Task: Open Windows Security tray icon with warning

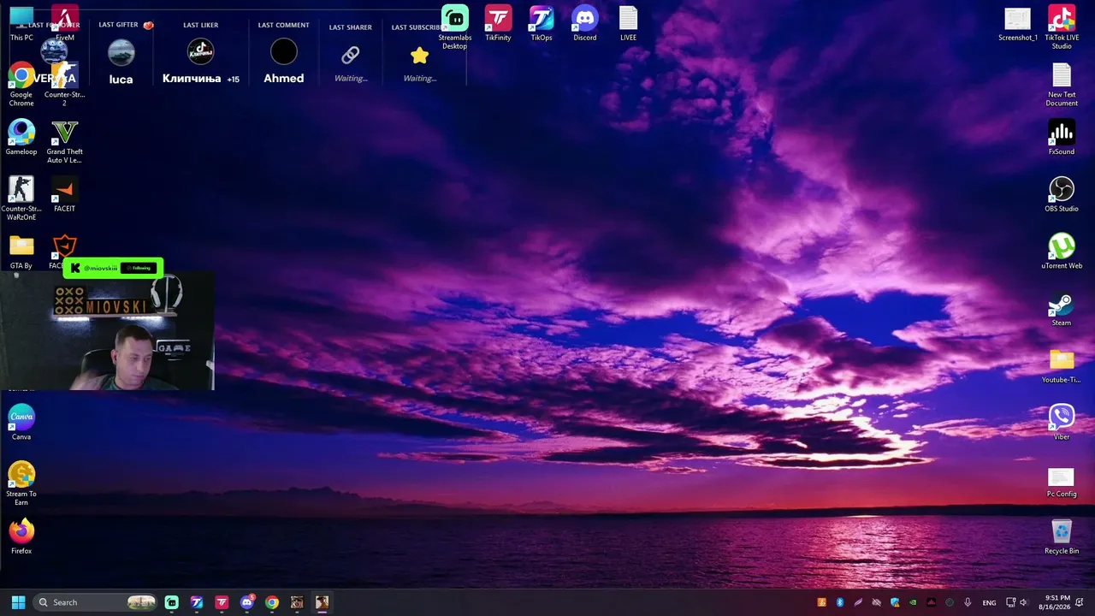Action: [895, 602]
